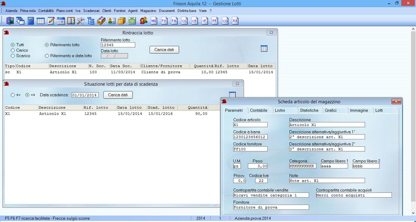Click Contropartita contabile vendite field
Screen dimensions: 416x222
click(x=271, y=195)
